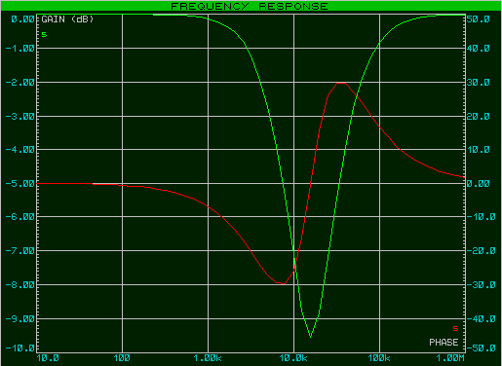Click the 1.00M frequency axis label
Viewport: 502px width, 366px height.
tap(450, 358)
